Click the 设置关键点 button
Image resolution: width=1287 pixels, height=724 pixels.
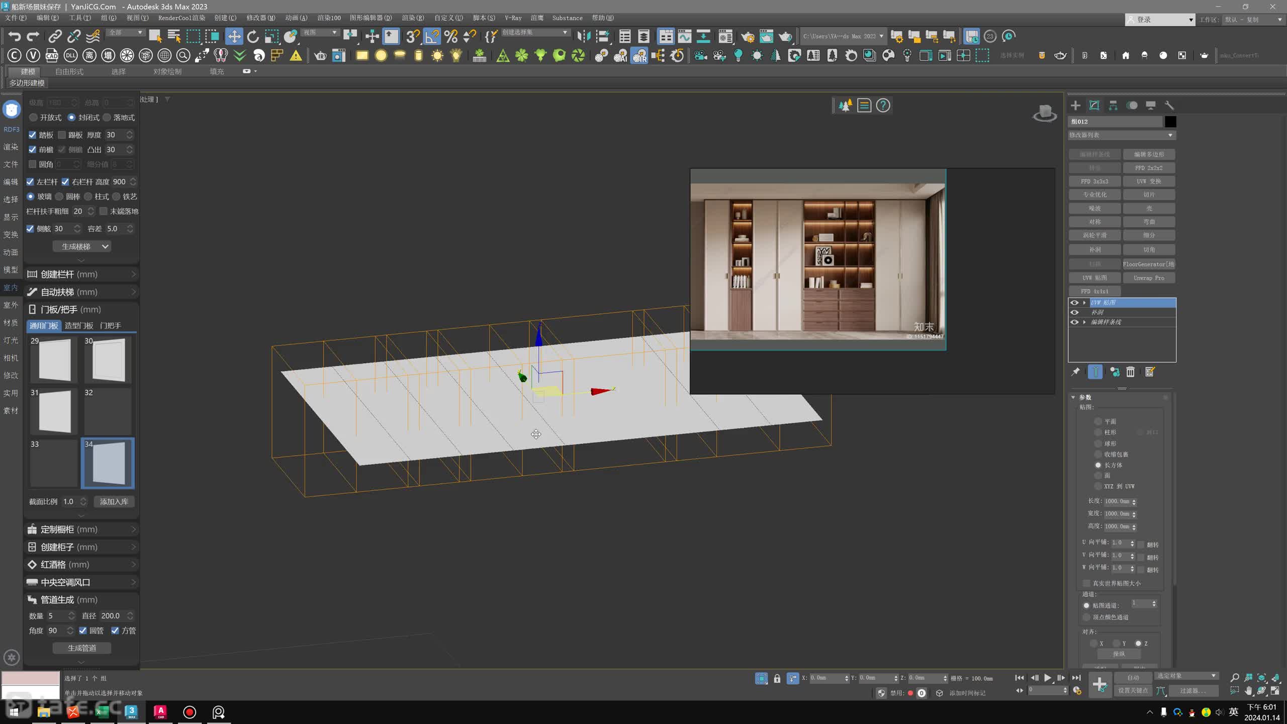[1133, 691]
